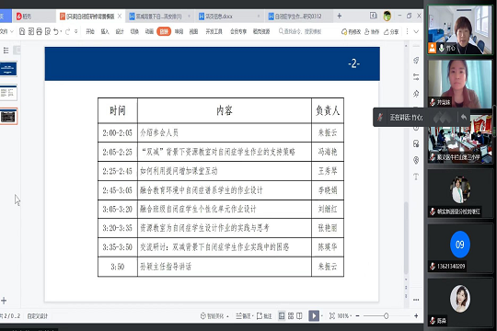The width and height of the screenshot is (497, 331).
Task: Click the command search field
Action: tap(300, 31)
